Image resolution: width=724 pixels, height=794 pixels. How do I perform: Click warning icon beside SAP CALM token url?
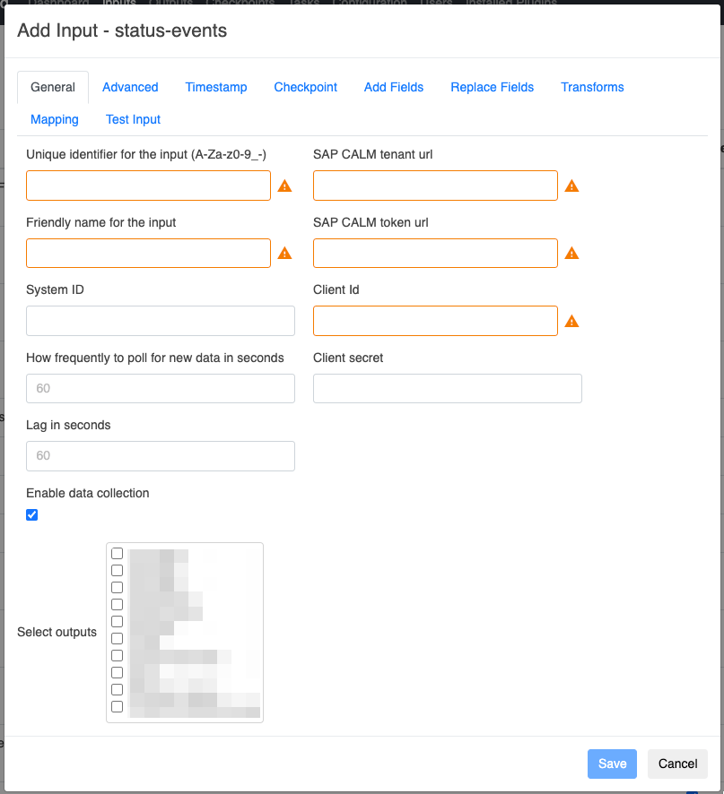571,254
